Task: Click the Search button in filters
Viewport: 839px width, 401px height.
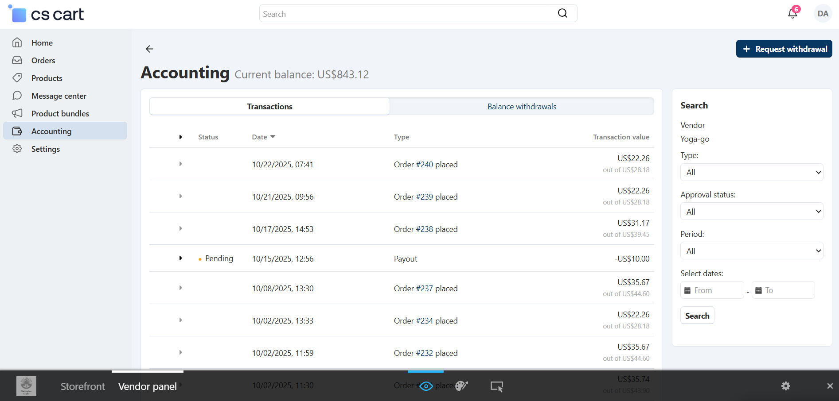Action: click(697, 316)
